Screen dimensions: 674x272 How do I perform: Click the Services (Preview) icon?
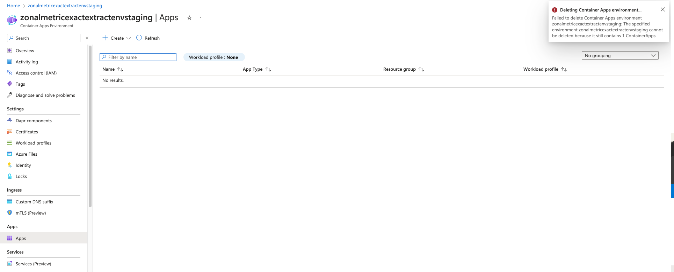(10, 264)
